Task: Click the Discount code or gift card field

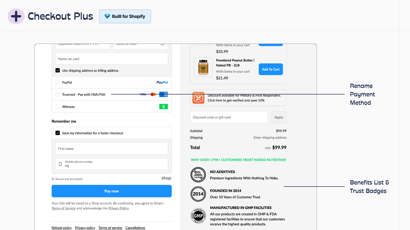Action: coord(229,117)
